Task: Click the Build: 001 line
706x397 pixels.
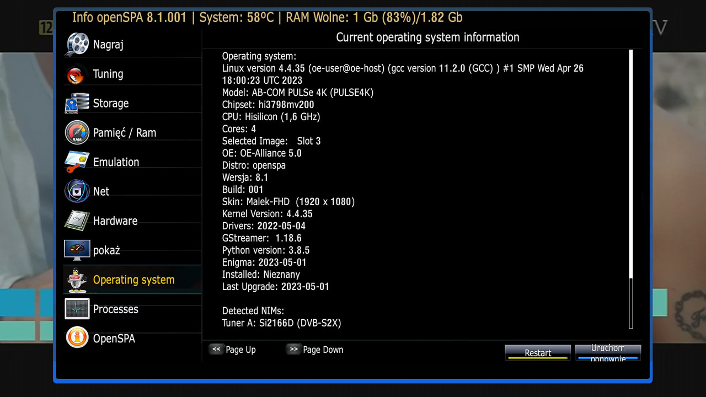Action: [243, 190]
